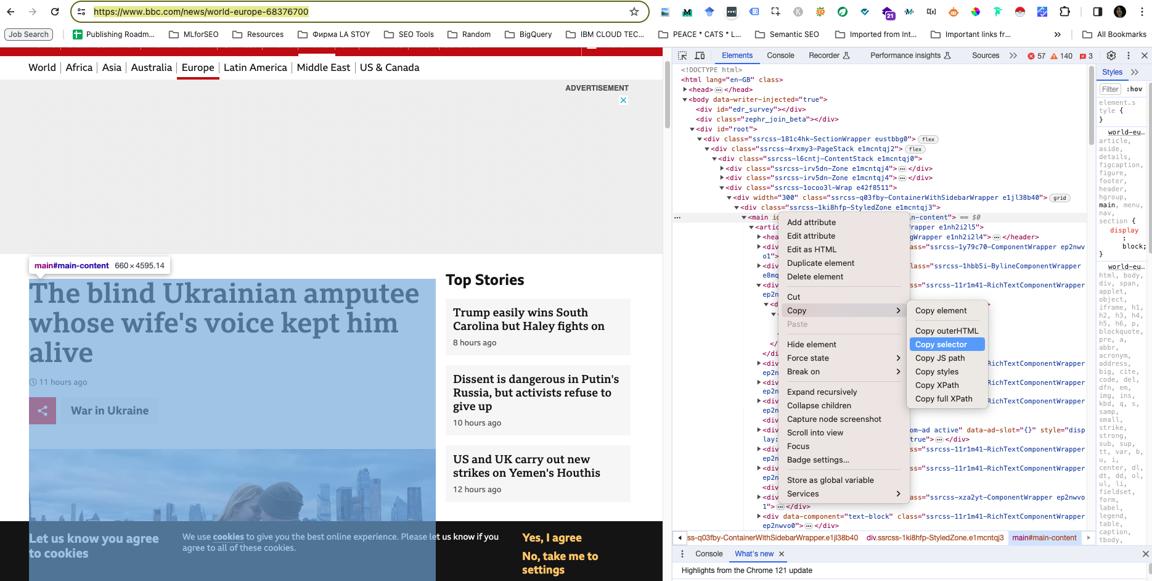Click the issues count badge 3
The image size is (1152, 581).
1086,56
